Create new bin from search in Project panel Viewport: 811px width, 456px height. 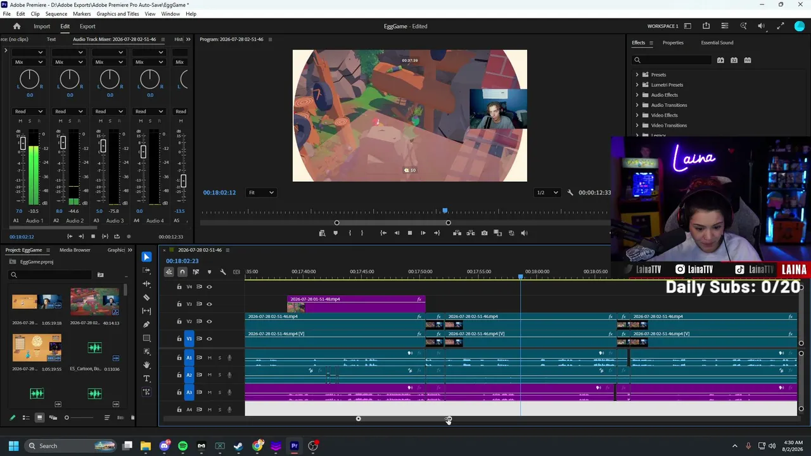100,275
